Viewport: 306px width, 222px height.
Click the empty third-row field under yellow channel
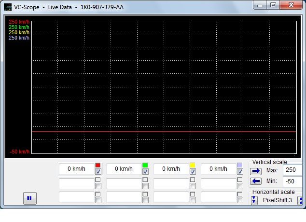171,197
